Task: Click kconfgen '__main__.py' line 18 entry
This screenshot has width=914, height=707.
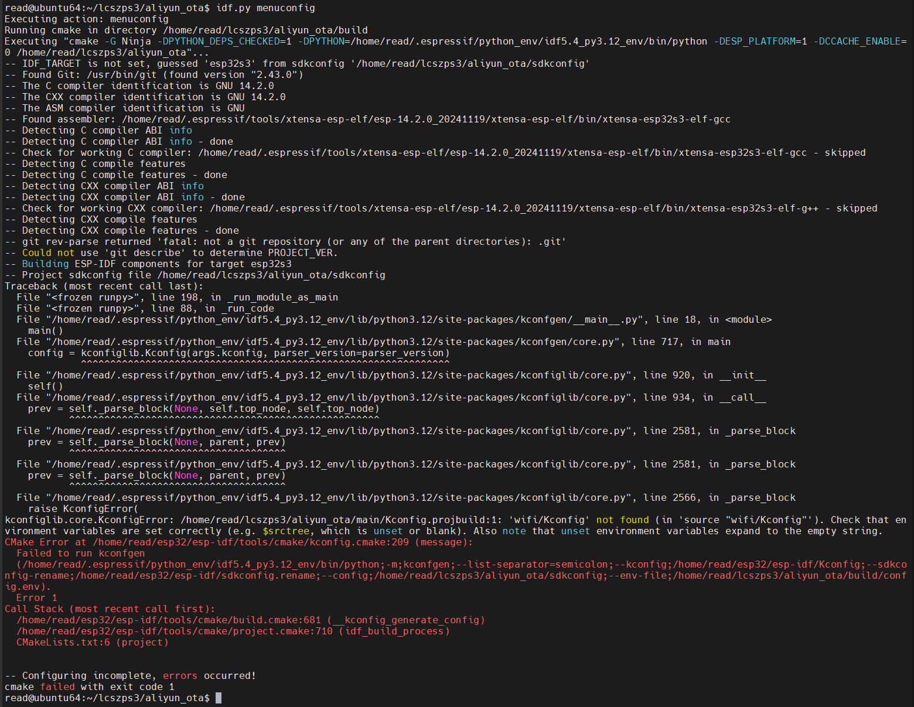Action: pos(394,320)
